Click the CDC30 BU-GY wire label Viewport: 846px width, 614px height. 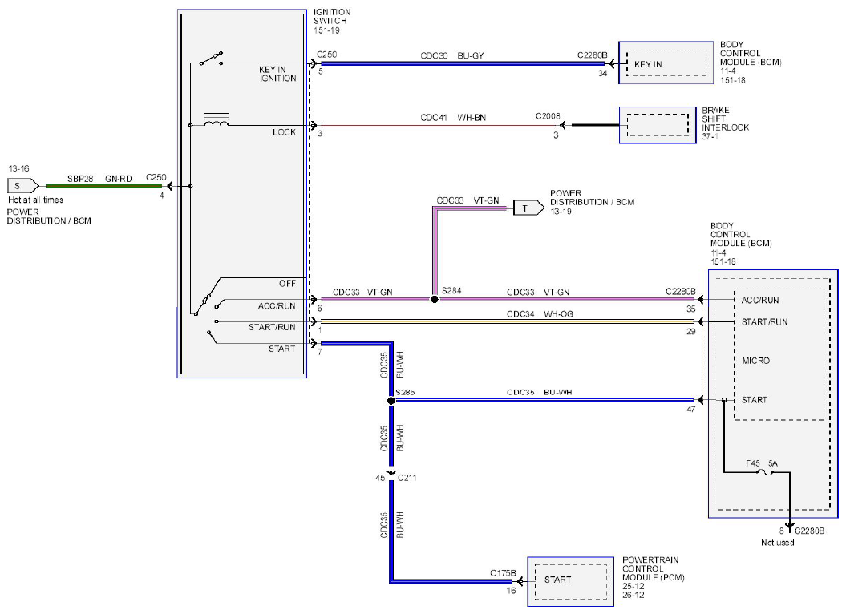[452, 55]
